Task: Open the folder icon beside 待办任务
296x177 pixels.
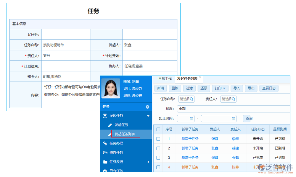Action: pyautogui.click(x=105, y=153)
